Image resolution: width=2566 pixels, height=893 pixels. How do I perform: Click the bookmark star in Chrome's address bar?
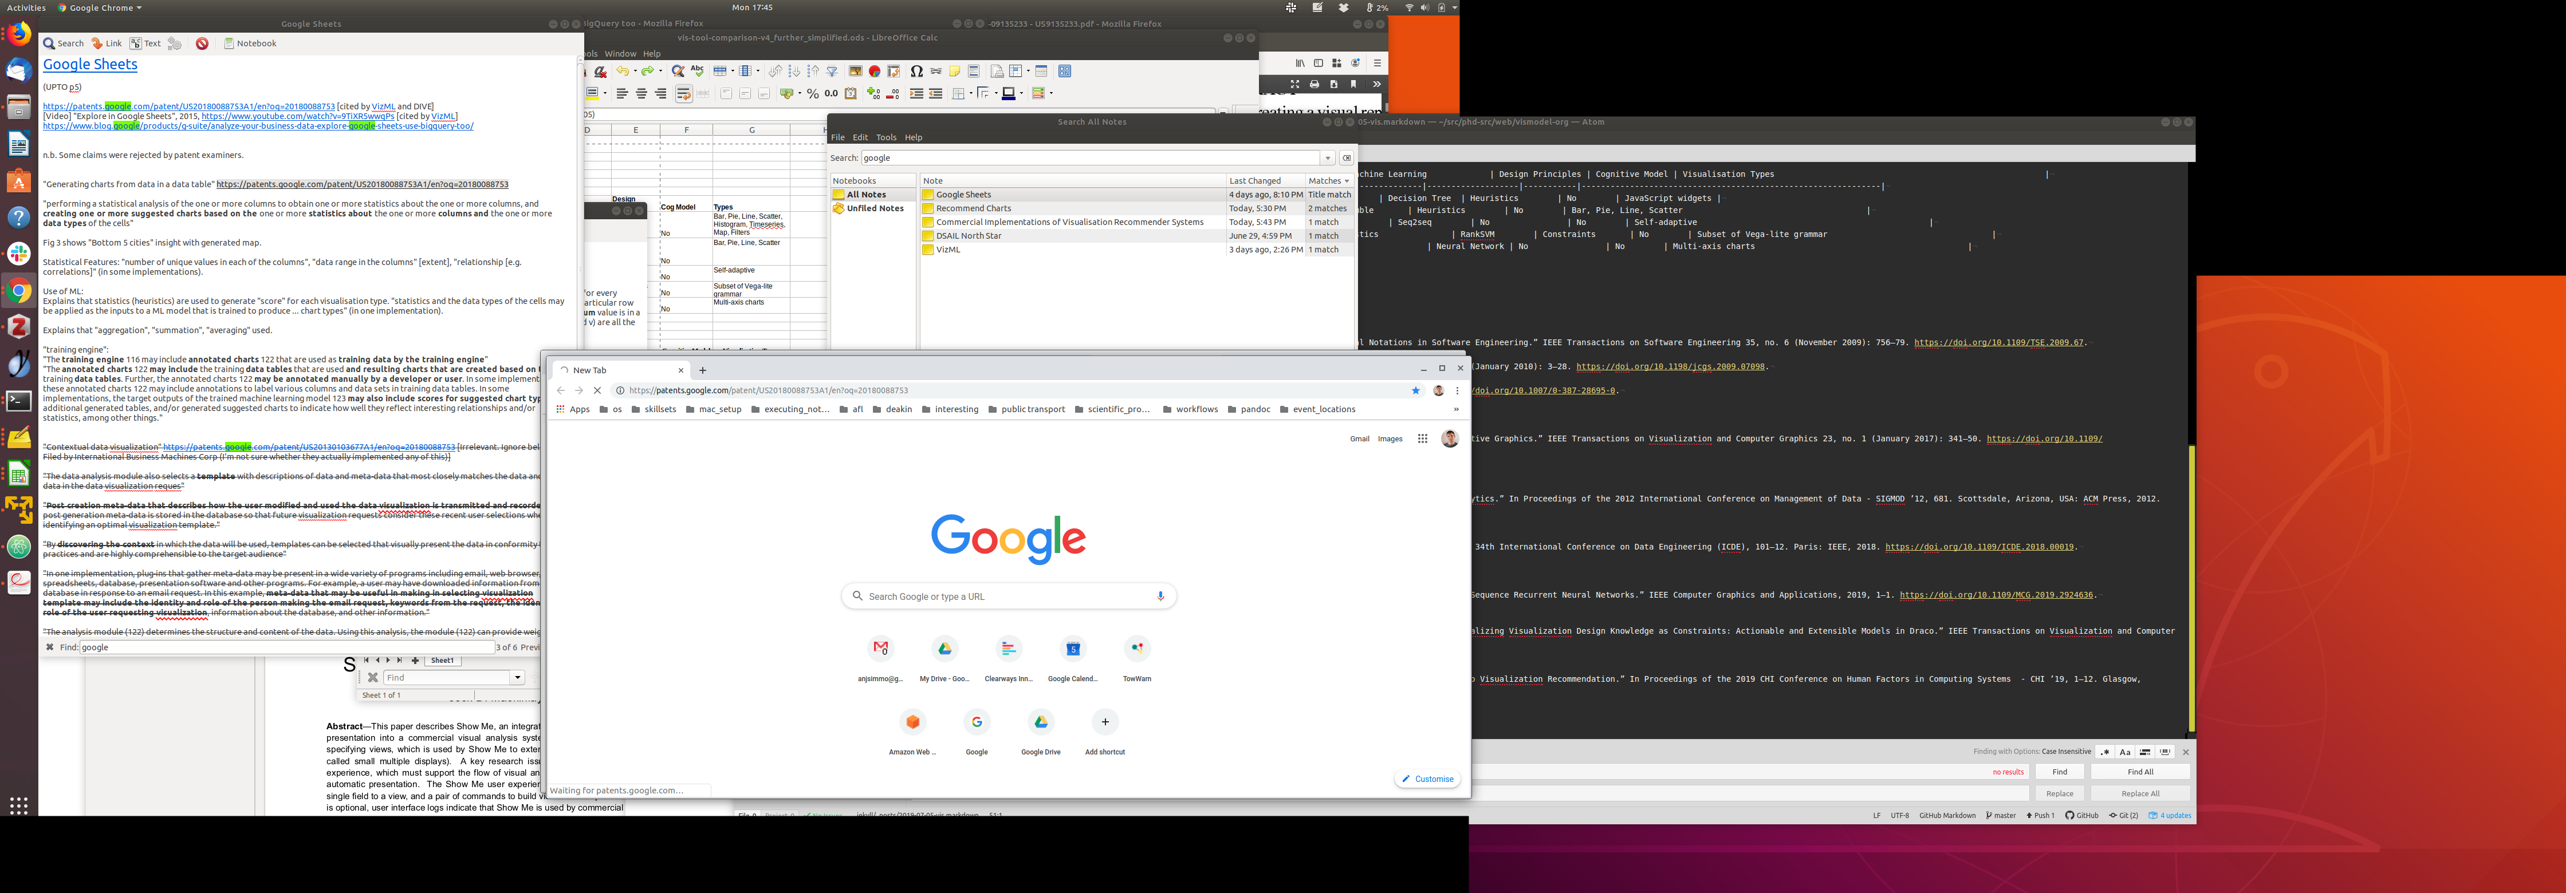1415,390
